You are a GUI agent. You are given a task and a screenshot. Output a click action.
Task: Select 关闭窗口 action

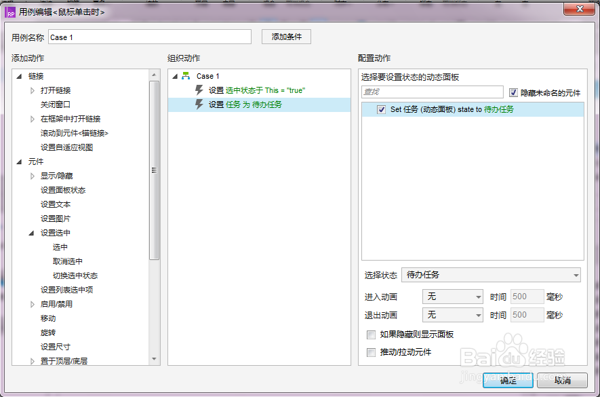(x=56, y=105)
